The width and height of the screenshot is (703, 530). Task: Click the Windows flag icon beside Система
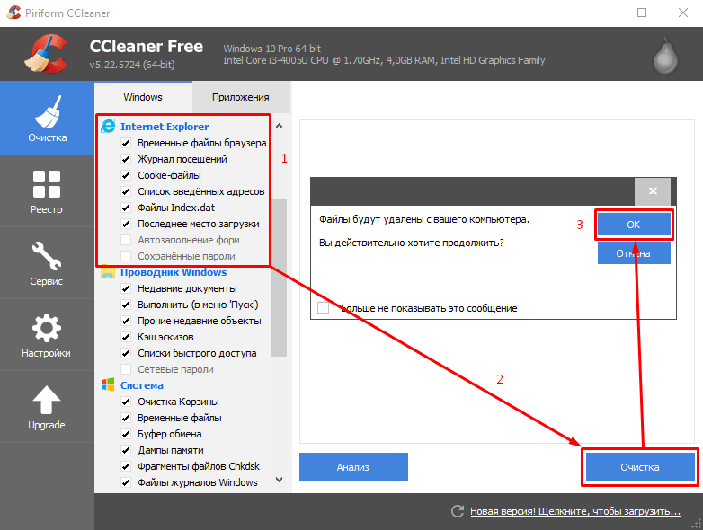point(108,384)
